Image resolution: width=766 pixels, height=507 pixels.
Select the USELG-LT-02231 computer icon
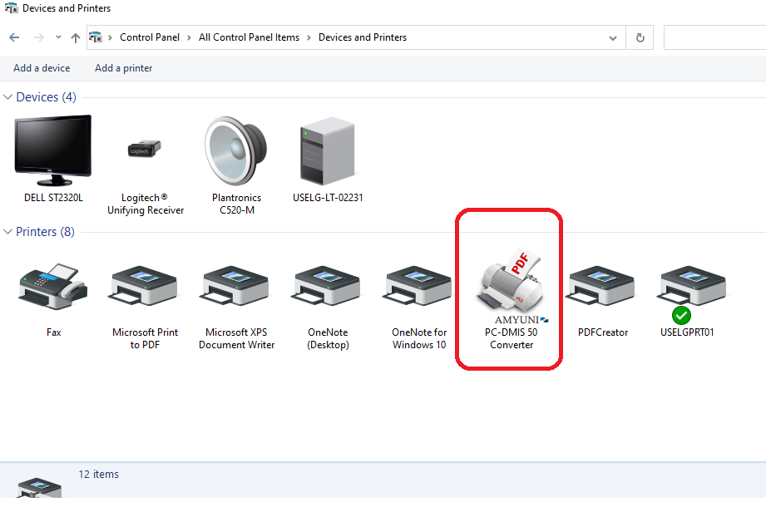(327, 150)
